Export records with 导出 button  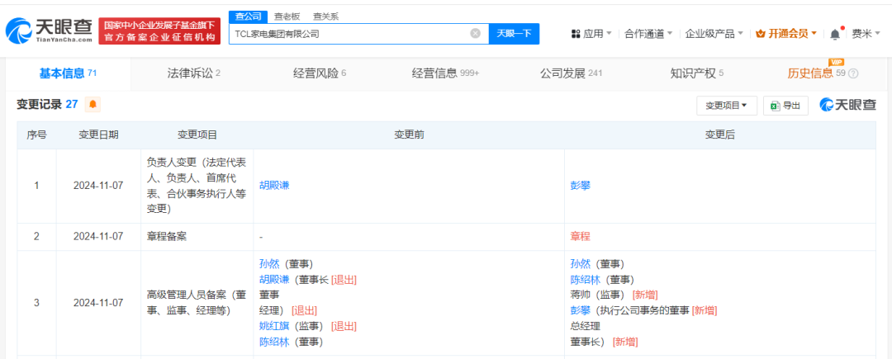pos(785,106)
